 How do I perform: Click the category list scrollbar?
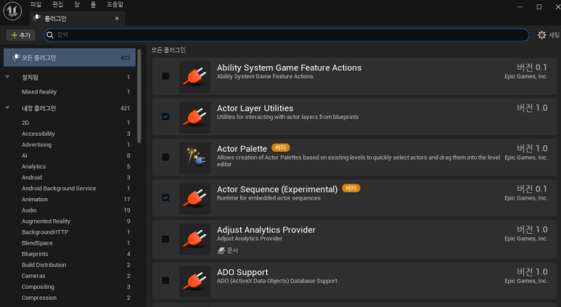click(x=139, y=96)
